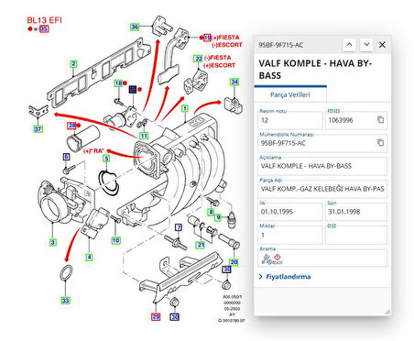Close the part details panel

(382, 45)
